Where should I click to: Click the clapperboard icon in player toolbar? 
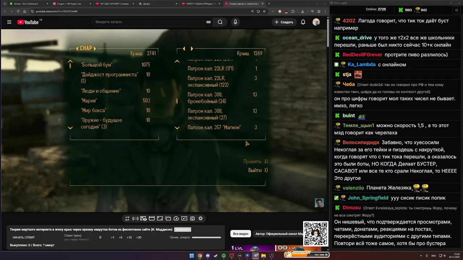point(152,218)
